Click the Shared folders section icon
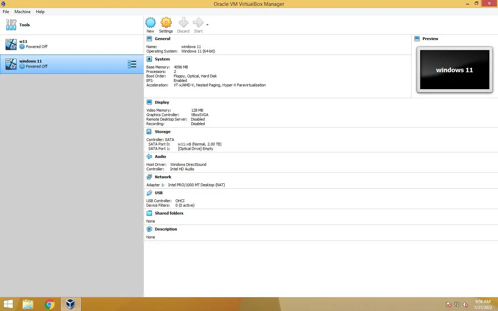 (149, 213)
